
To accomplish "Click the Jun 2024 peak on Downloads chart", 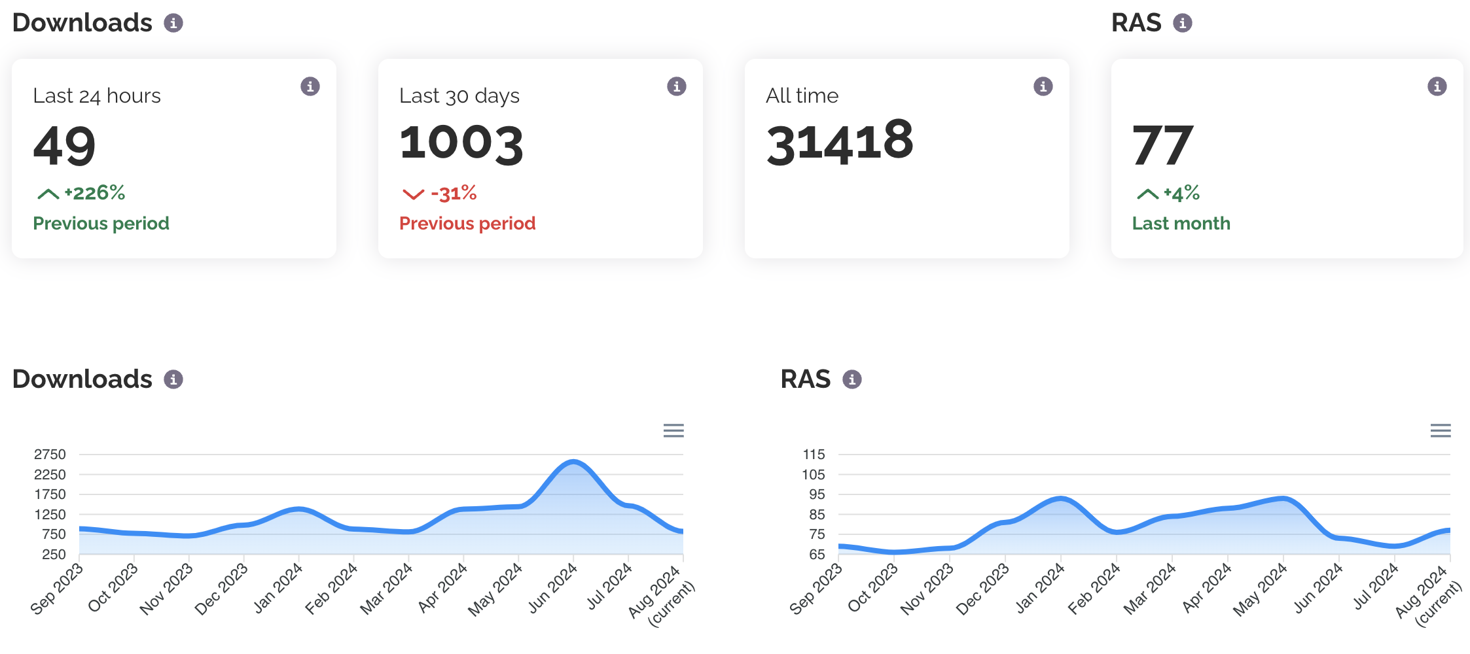I will (573, 462).
